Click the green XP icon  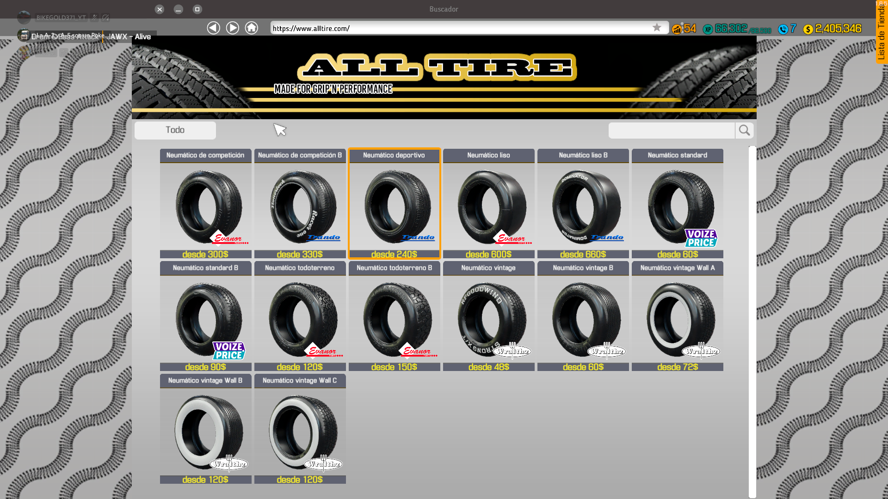coord(708,30)
